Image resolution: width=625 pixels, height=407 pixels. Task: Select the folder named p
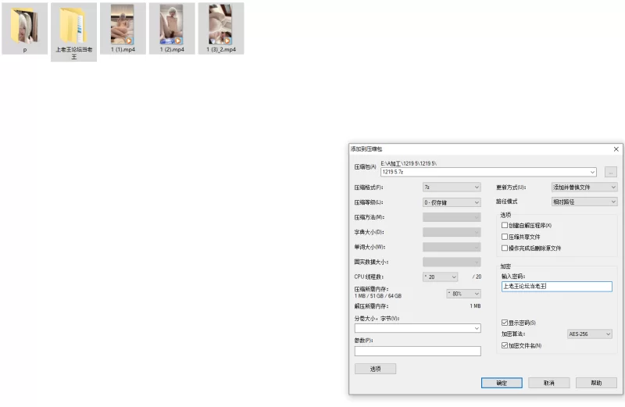tap(25, 29)
